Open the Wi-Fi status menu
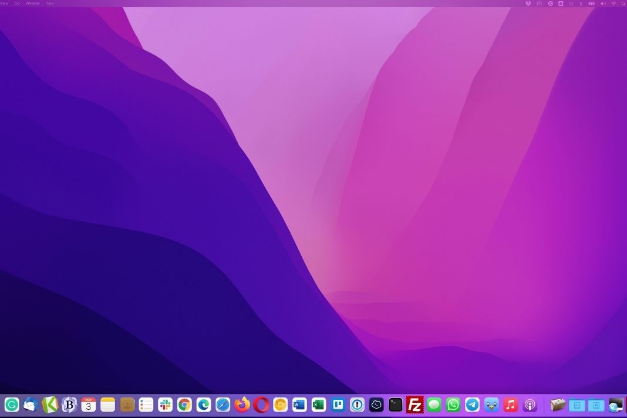This screenshot has width=627, height=418. [x=613, y=4]
